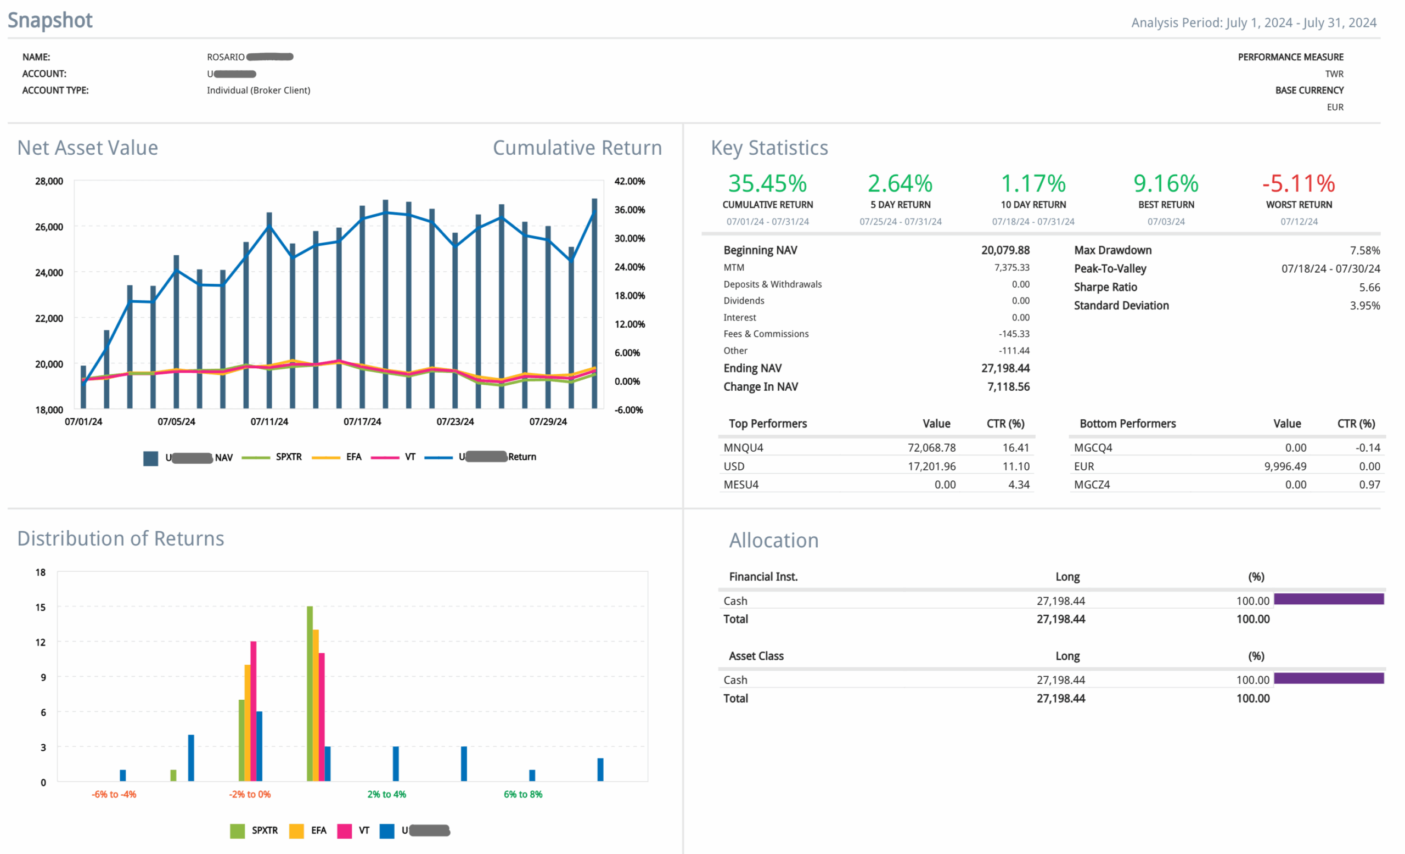This screenshot has height=854, width=1405.
Task: Click the VT pink legend line marker
Action: coord(385,457)
